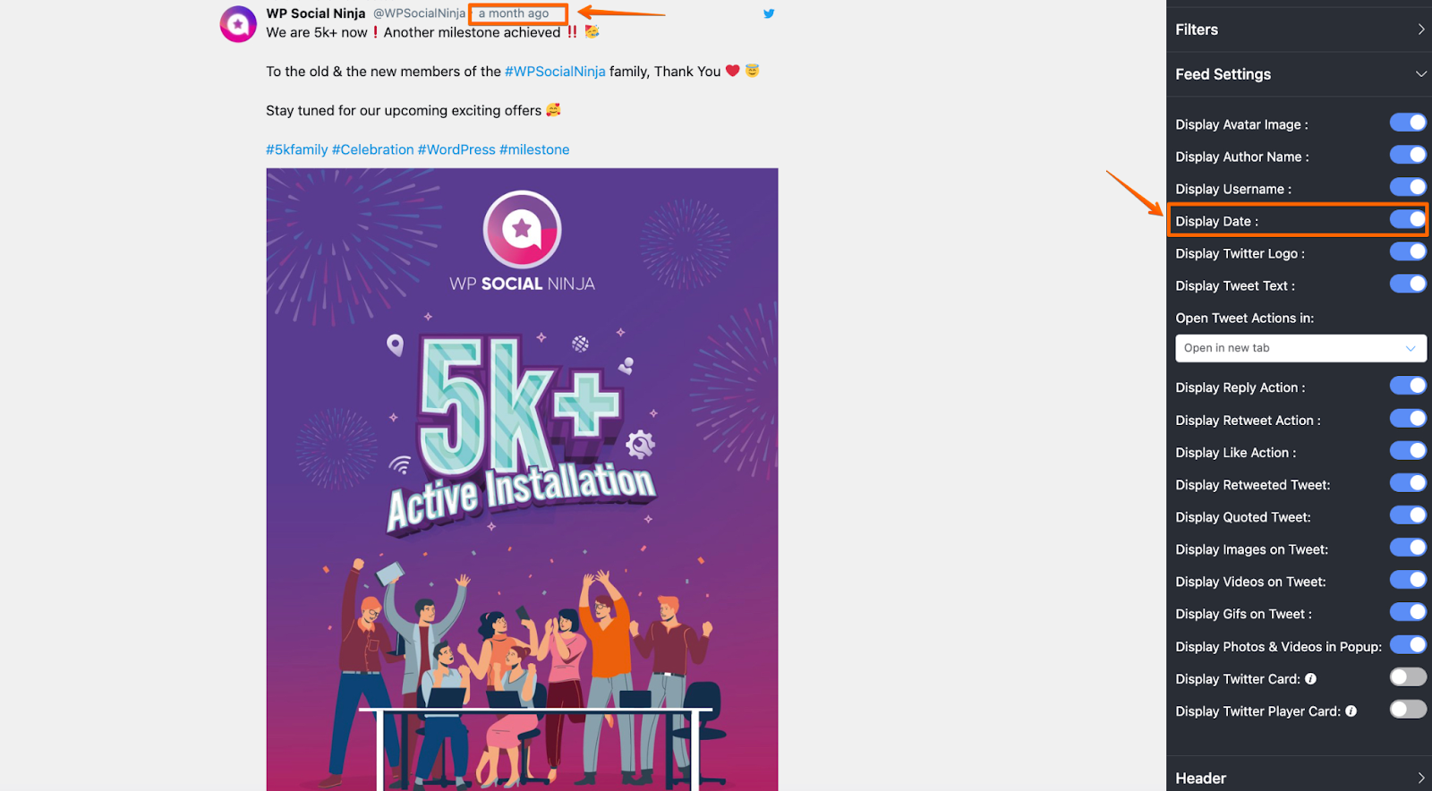Disable Display Photos & Videos in Popup
This screenshot has width=1432, height=791.
[x=1408, y=645]
